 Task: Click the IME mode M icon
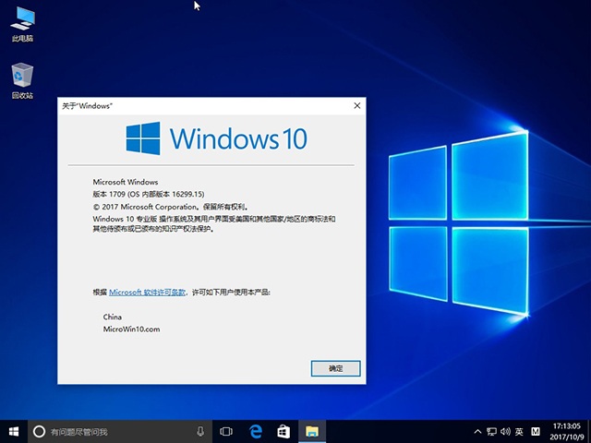tap(536, 432)
